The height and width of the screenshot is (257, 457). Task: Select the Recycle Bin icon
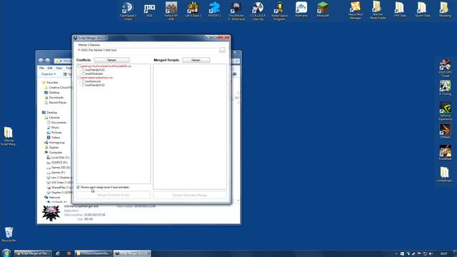(9, 235)
